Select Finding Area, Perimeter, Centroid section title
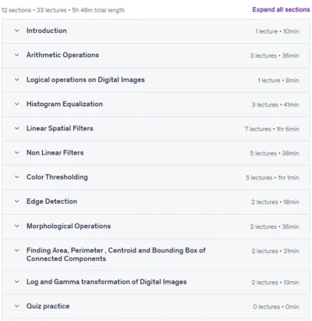312x321 pixels. click(x=116, y=255)
